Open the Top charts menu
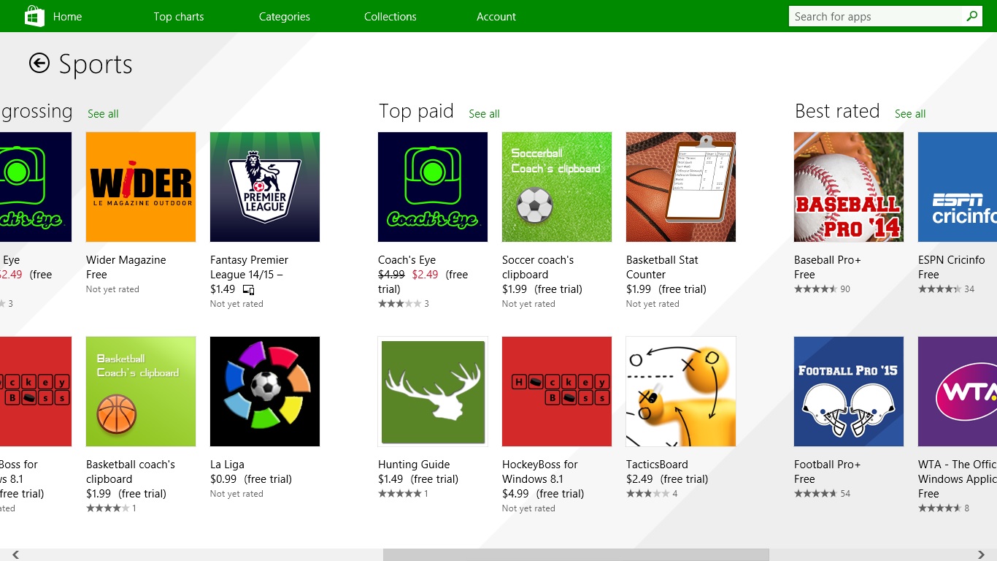 179,16
